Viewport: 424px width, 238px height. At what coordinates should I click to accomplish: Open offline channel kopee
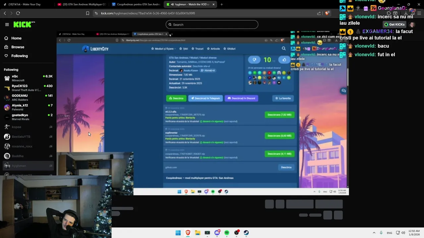28,127
